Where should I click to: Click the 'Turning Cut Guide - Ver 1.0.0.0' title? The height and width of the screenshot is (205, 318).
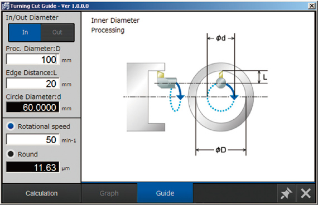click(50, 6)
